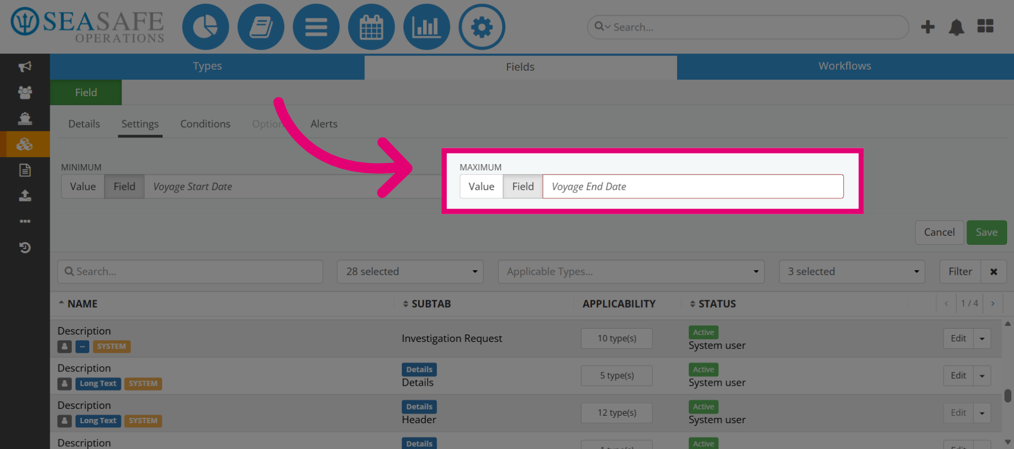Viewport: 1014px width, 449px height.
Task: Click the SeaSafe Operations logo
Action: (x=88, y=25)
